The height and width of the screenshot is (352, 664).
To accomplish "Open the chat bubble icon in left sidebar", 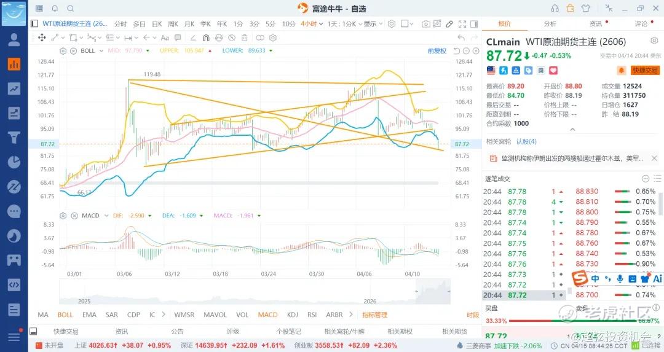I will pyautogui.click(x=14, y=211).
